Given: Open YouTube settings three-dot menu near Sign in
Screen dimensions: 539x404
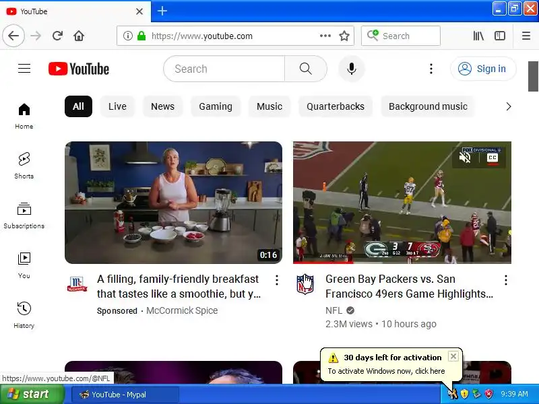Looking at the screenshot, I should point(431,69).
